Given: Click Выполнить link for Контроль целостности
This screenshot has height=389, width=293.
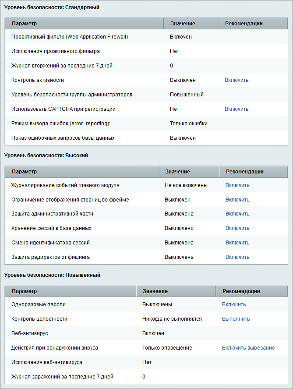Looking at the screenshot, I should click(x=236, y=319).
